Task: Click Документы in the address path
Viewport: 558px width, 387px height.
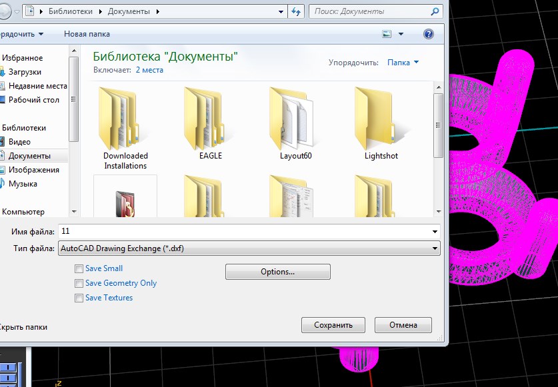Action: click(129, 11)
